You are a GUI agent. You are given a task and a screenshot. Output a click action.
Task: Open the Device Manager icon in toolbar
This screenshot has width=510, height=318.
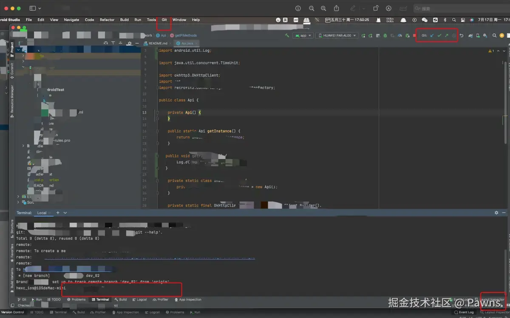click(478, 36)
